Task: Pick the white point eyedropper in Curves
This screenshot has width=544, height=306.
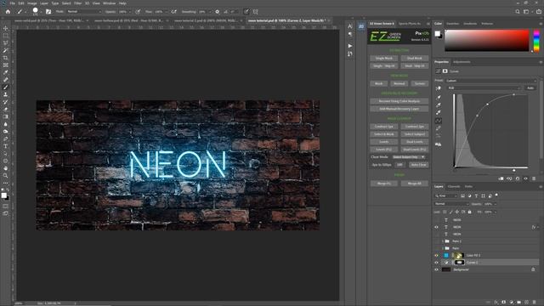Action: [x=439, y=112]
